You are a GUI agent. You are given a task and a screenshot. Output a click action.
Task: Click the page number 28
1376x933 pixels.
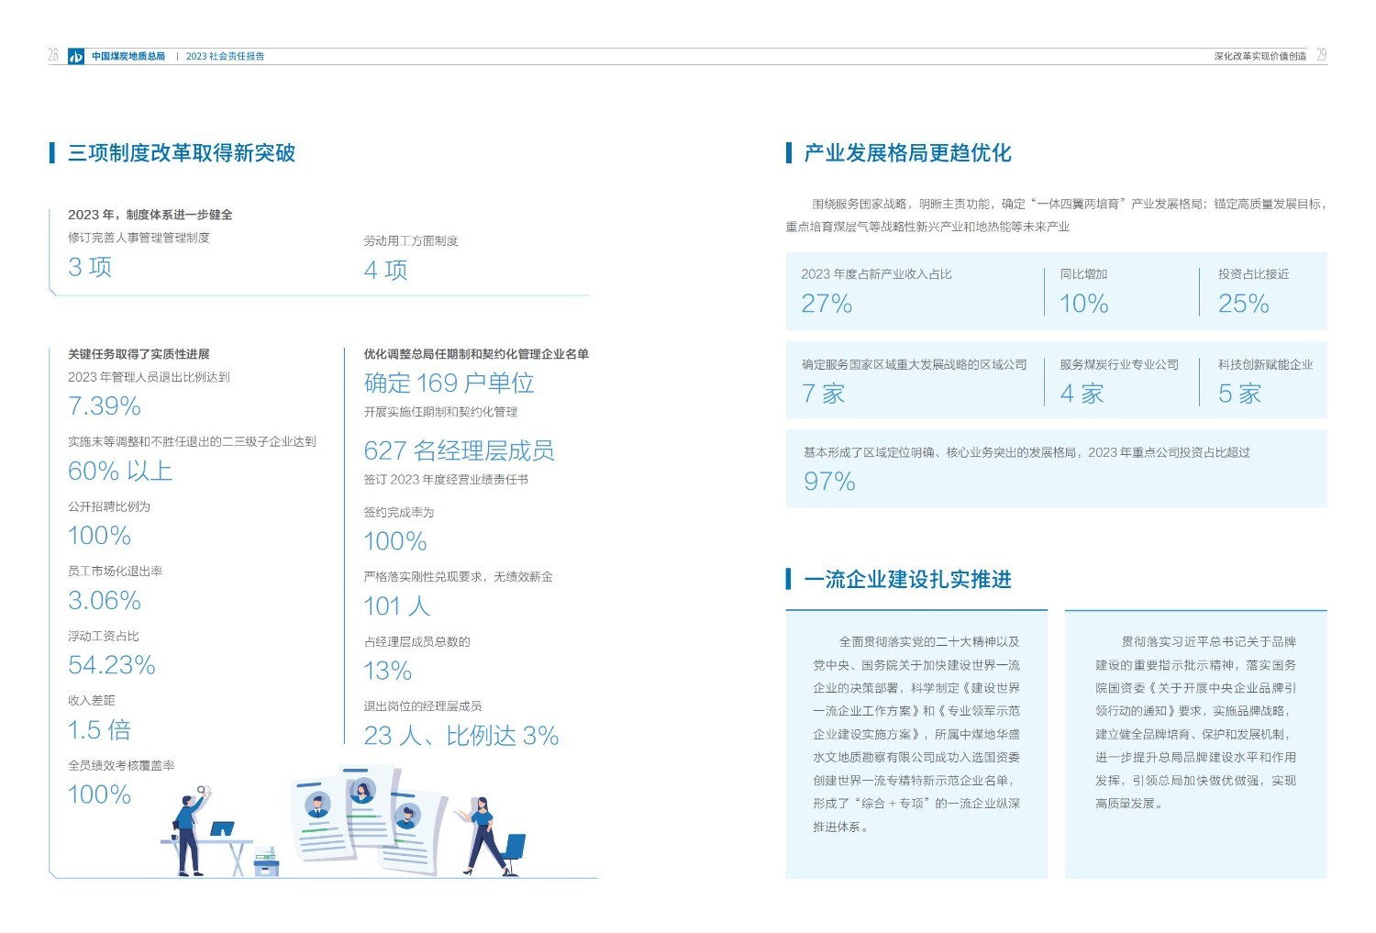pyautogui.click(x=52, y=55)
